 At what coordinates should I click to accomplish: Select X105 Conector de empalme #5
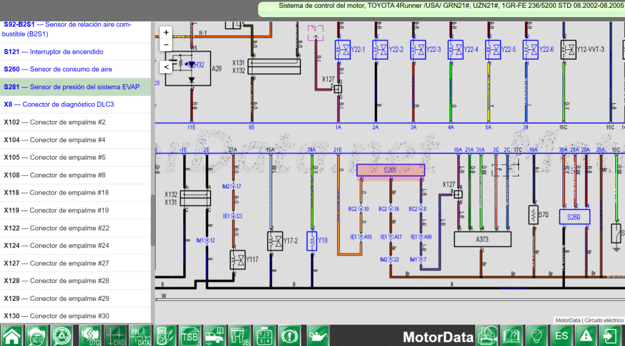point(75,157)
